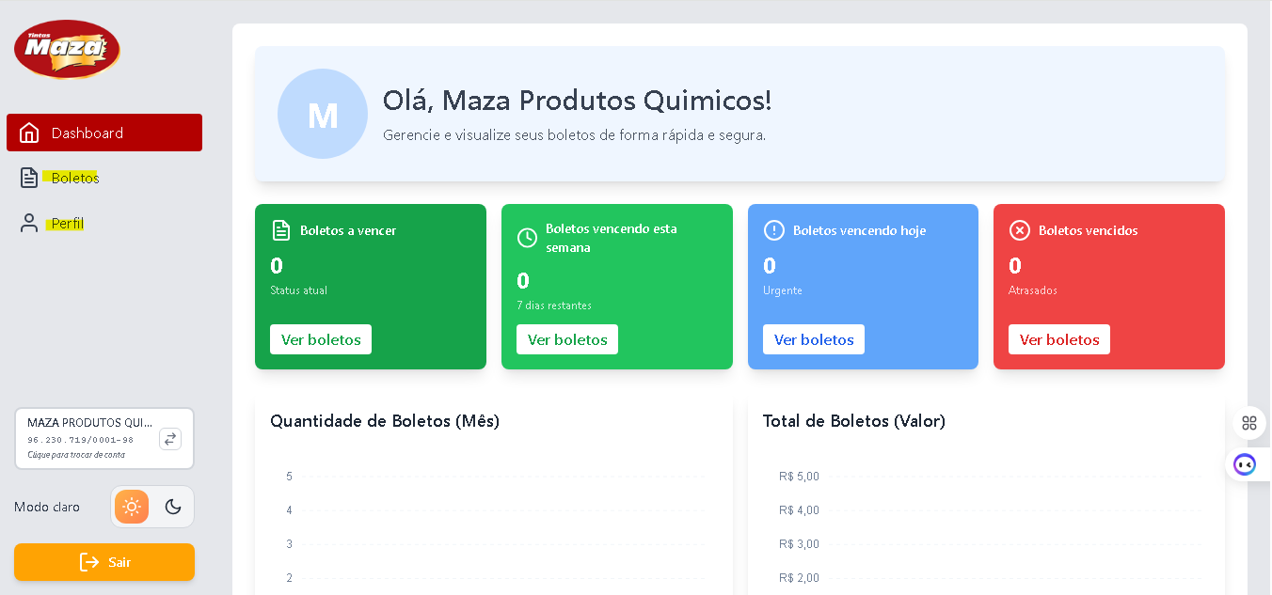The image size is (1272, 595).
Task: Click Ver boletos under Boletos a vencer
Action: pos(321,339)
